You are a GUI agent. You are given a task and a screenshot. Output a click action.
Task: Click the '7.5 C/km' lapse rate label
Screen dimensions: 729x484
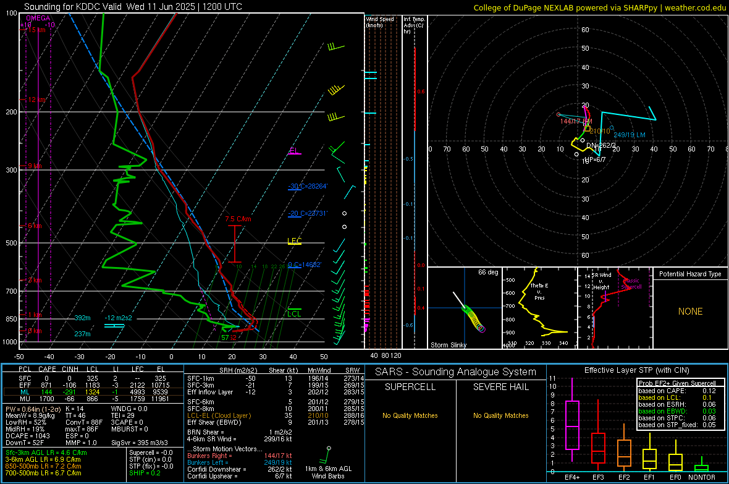click(x=238, y=219)
